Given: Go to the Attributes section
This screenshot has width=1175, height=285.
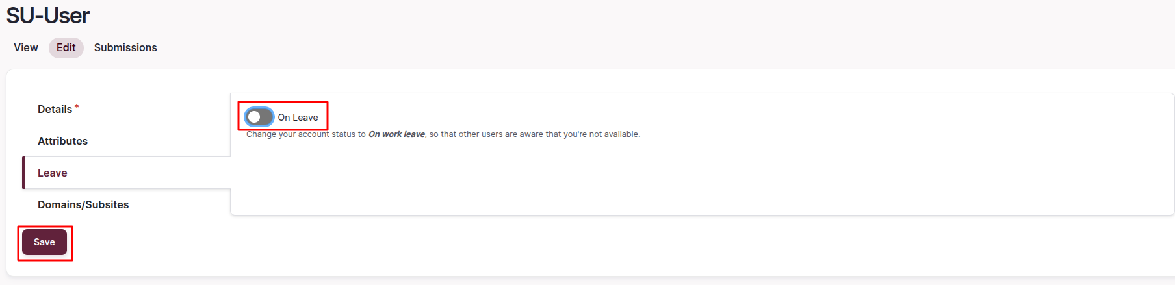Looking at the screenshot, I should [x=62, y=141].
